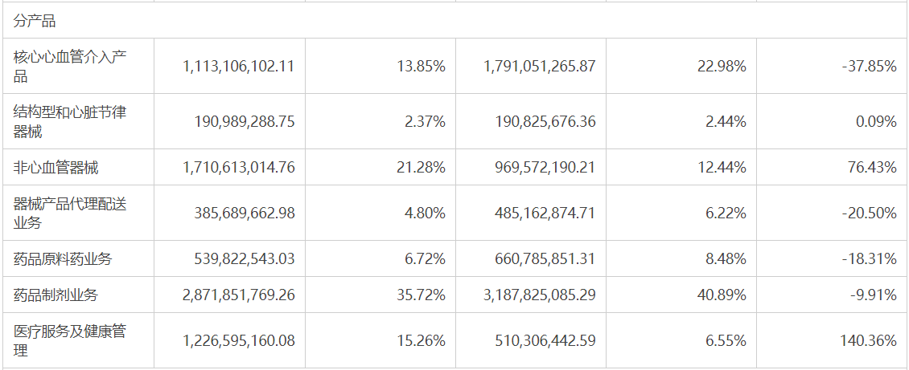Select the amount 485,162,874.71
The image size is (909, 370).
tap(540, 213)
